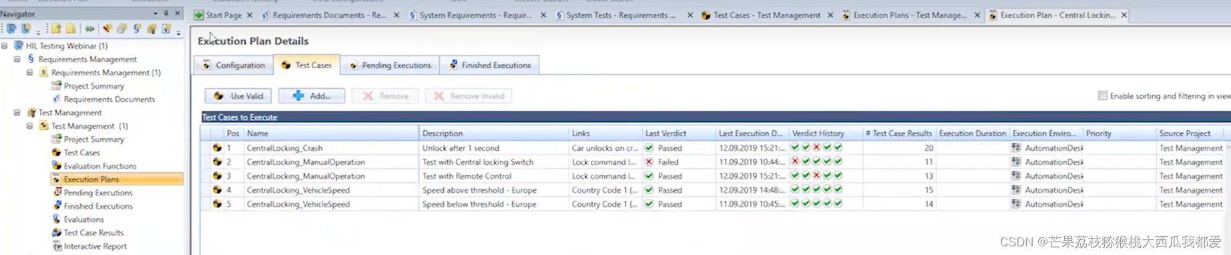
Task: Open Finished Executions in navigator tree
Action: tap(92, 206)
